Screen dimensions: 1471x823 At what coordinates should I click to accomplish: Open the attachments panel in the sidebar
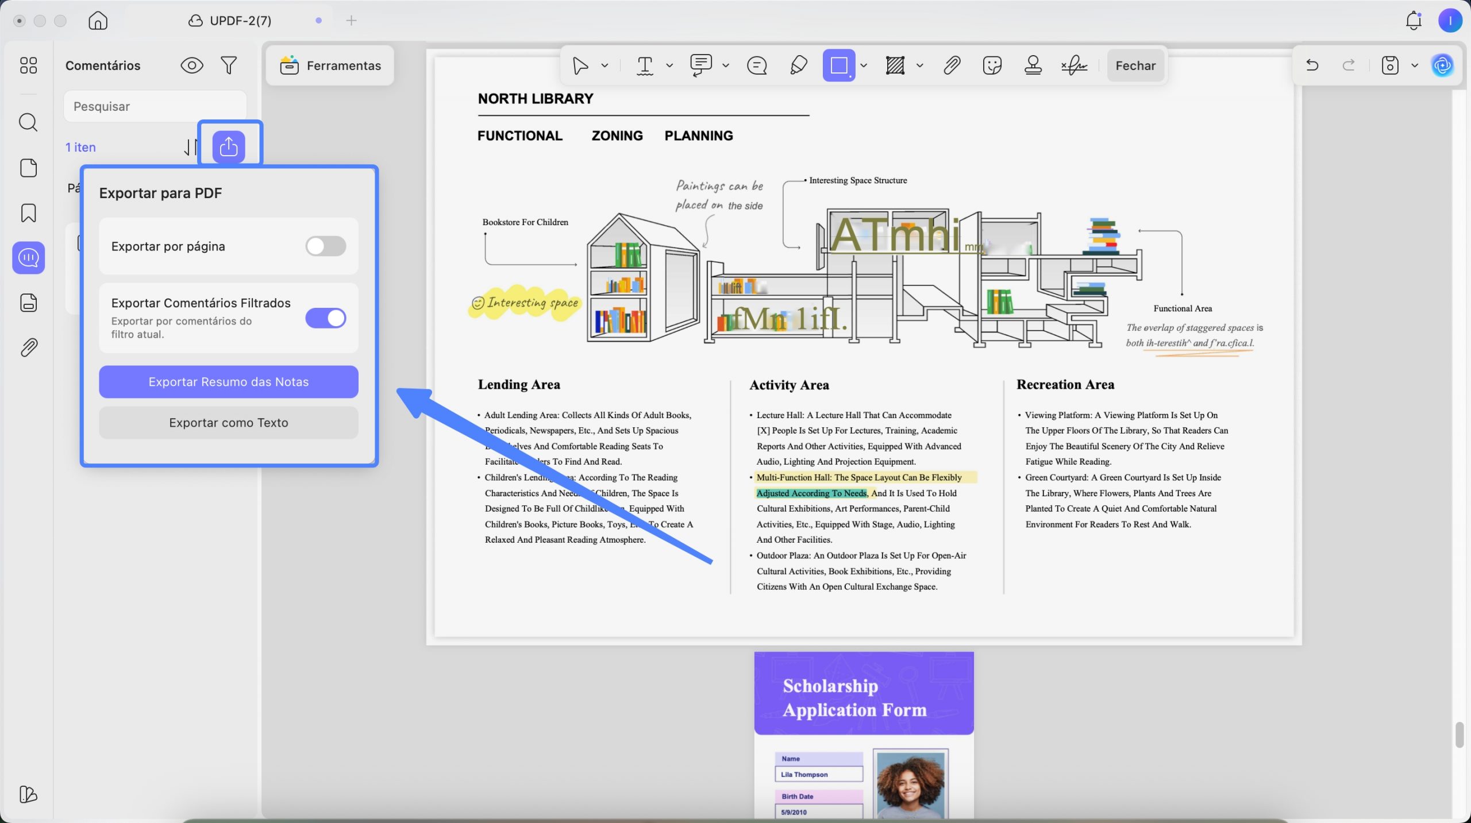[x=28, y=347]
